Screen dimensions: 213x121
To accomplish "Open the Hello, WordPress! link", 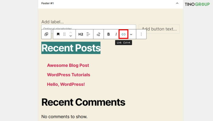I will [x=66, y=84].
